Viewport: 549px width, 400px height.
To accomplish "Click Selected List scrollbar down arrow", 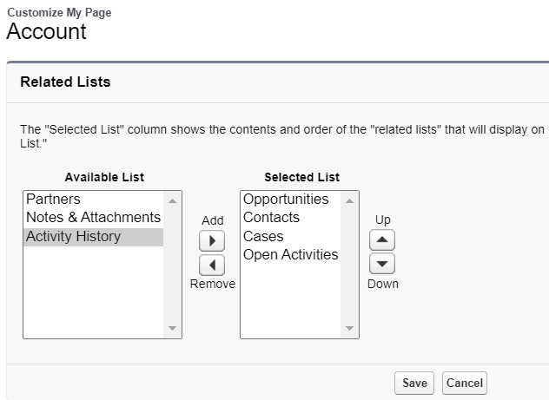I will click(349, 328).
